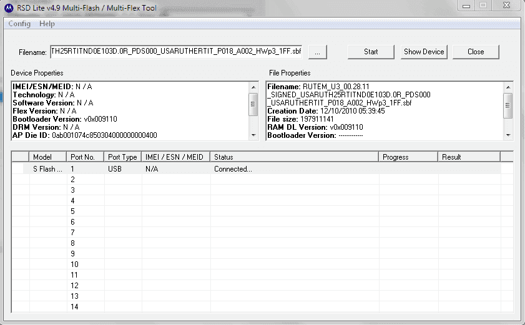Open the Help menu
525x325 pixels.
[47, 24]
